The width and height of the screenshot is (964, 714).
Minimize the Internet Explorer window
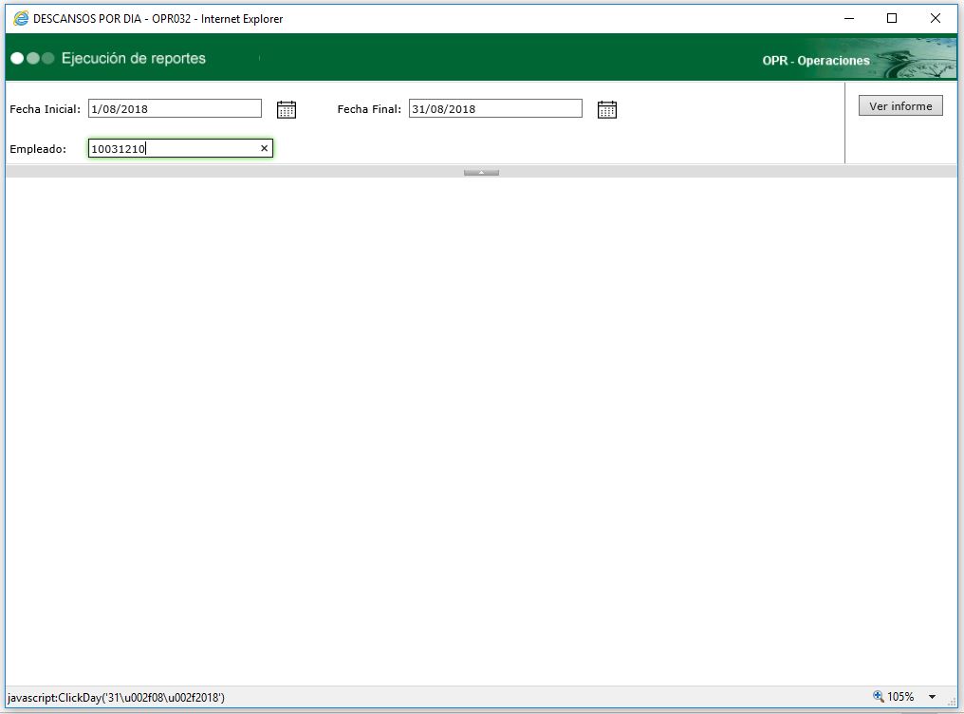point(849,18)
